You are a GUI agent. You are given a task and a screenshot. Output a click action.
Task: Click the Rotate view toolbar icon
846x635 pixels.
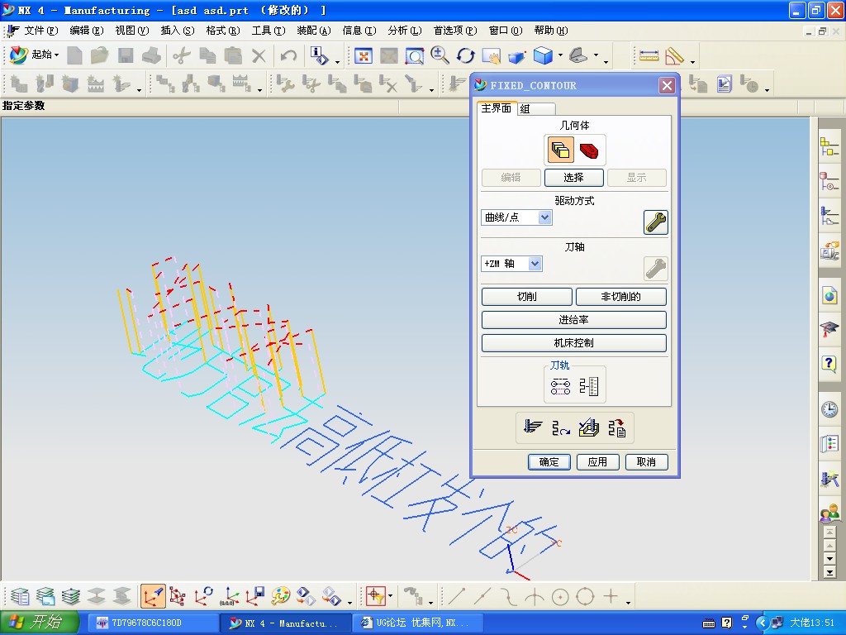pyautogui.click(x=466, y=55)
